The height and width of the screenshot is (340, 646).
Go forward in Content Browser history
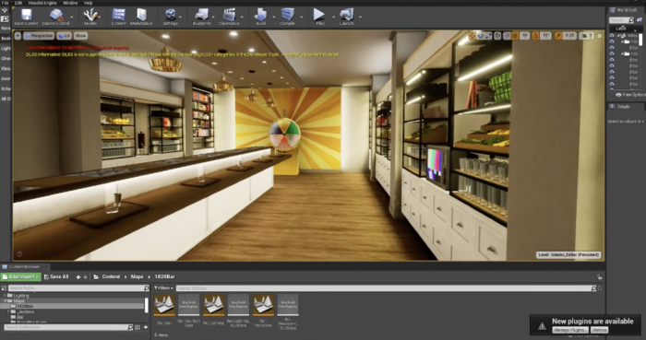point(85,277)
